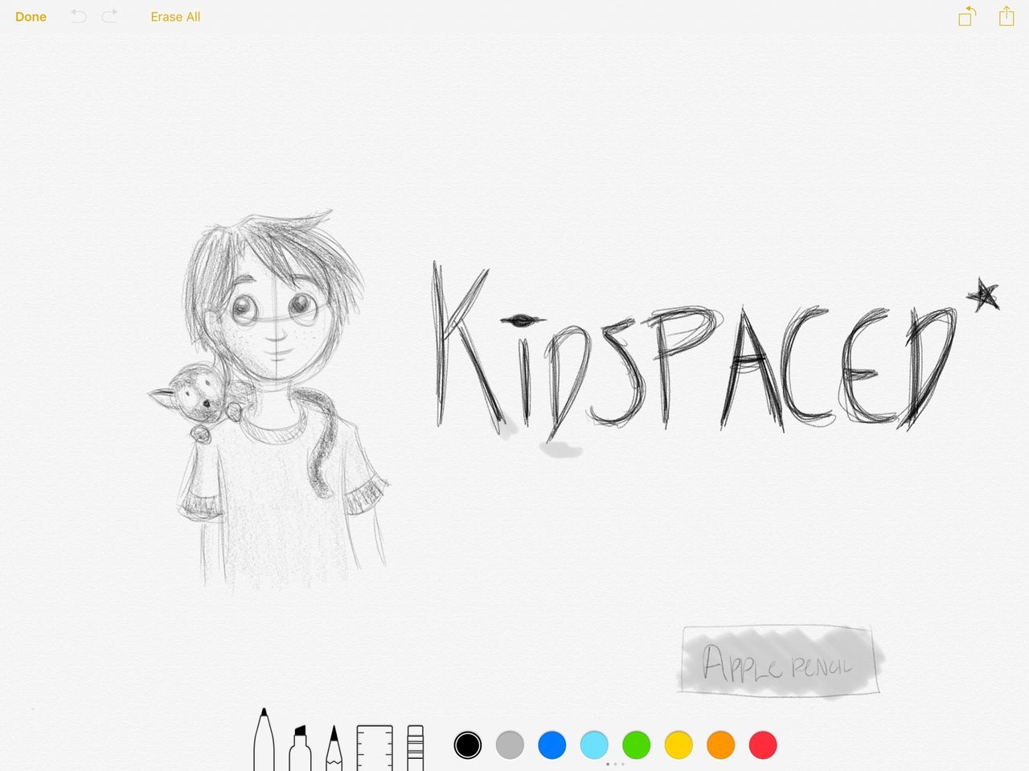Open the Share sheet

[1006, 15]
